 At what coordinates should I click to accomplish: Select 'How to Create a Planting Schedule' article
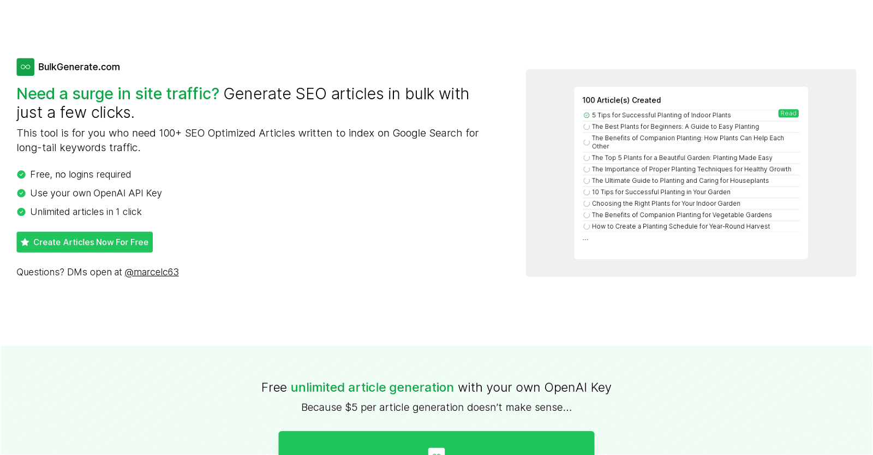pyautogui.click(x=680, y=226)
